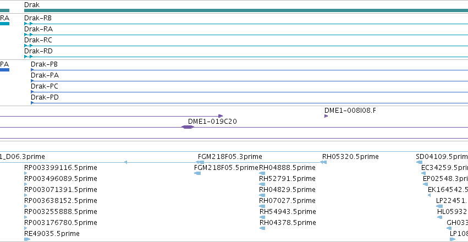Choose the RP003176780.5prime EST label
Image resolution: width=468 pixels, height=242 pixels.
pyautogui.click(x=60, y=223)
